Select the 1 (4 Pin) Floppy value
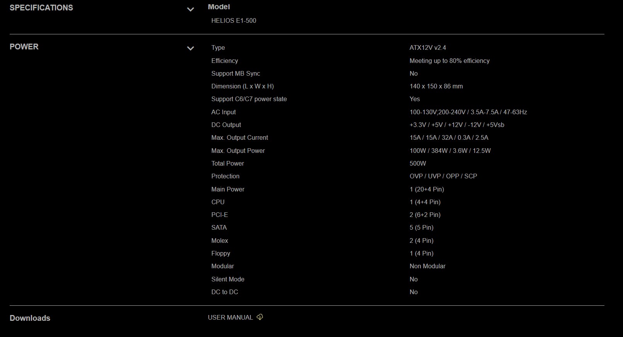The height and width of the screenshot is (337, 623). (x=422, y=253)
